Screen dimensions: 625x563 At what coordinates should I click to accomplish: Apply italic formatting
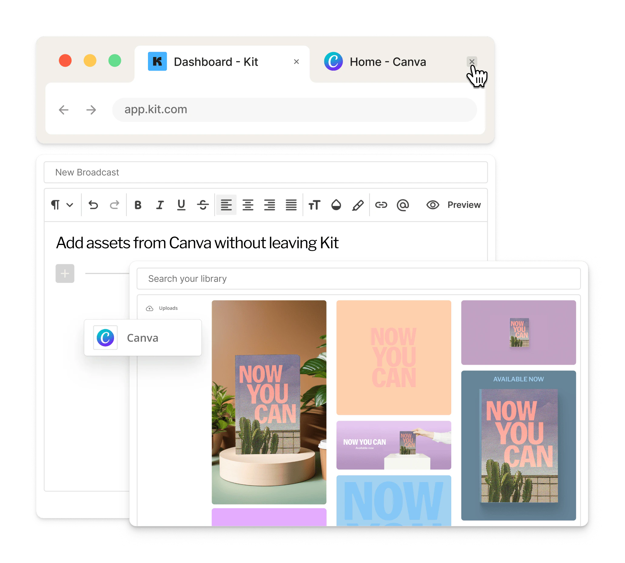click(160, 204)
